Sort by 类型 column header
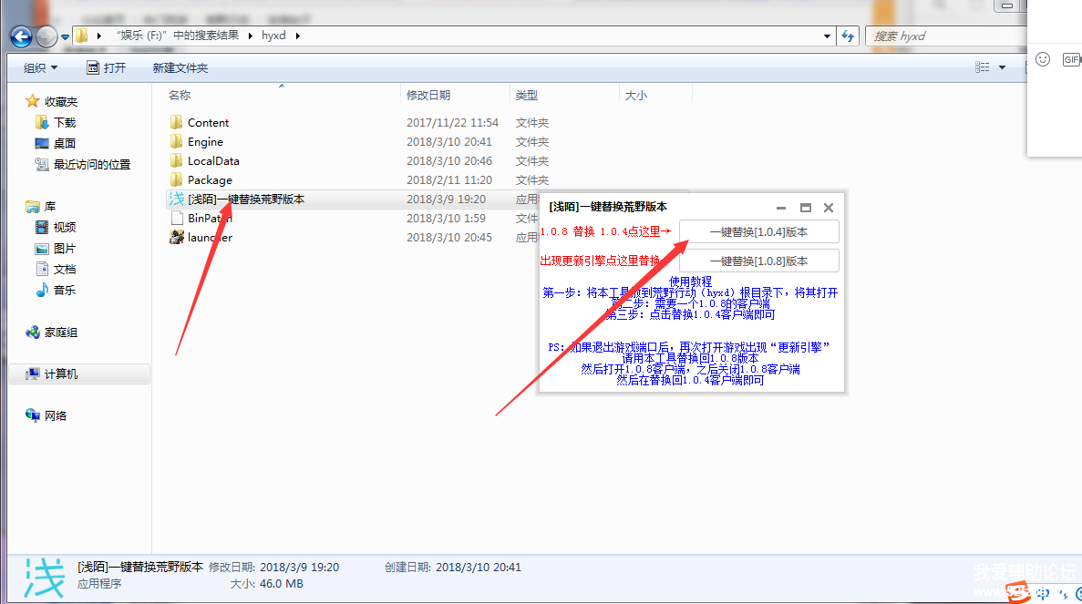The width and height of the screenshot is (1082, 604). click(527, 95)
